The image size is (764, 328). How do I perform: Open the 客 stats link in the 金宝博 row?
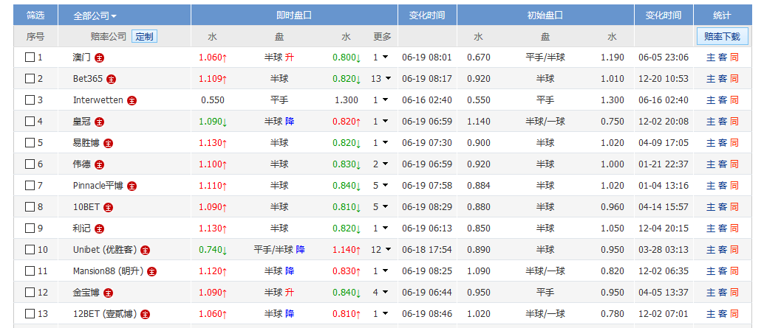pos(722,293)
